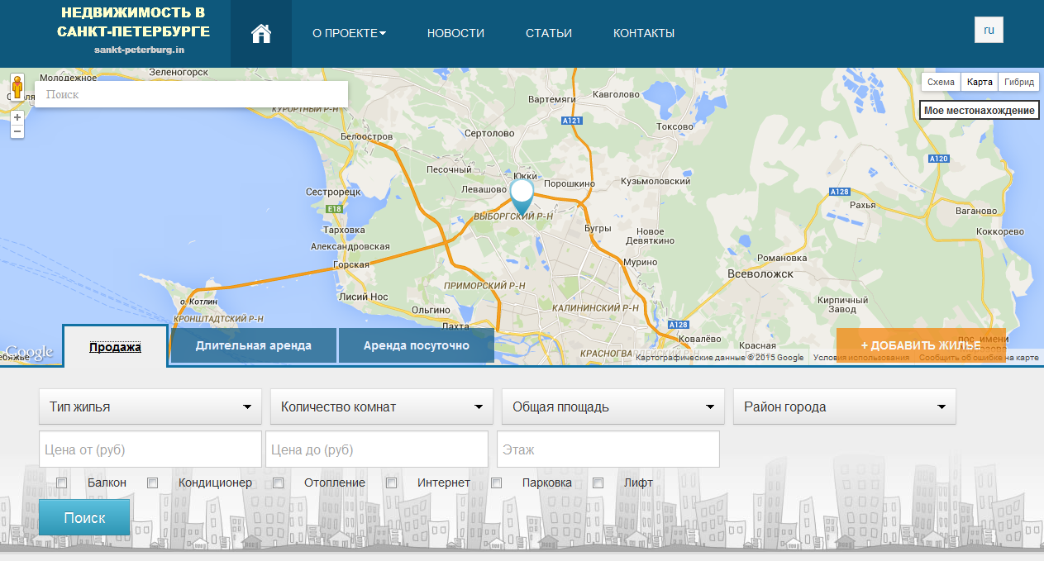The width and height of the screenshot is (1044, 561).
Task: Pick up the Street View pegman
Action: (17, 87)
